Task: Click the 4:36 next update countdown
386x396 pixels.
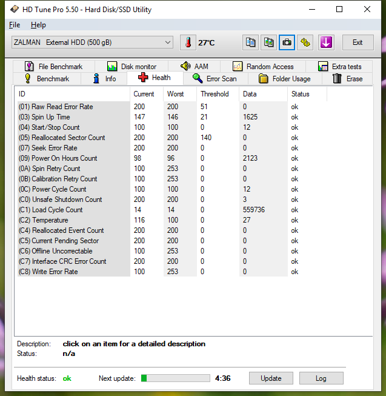Action: [223, 378]
